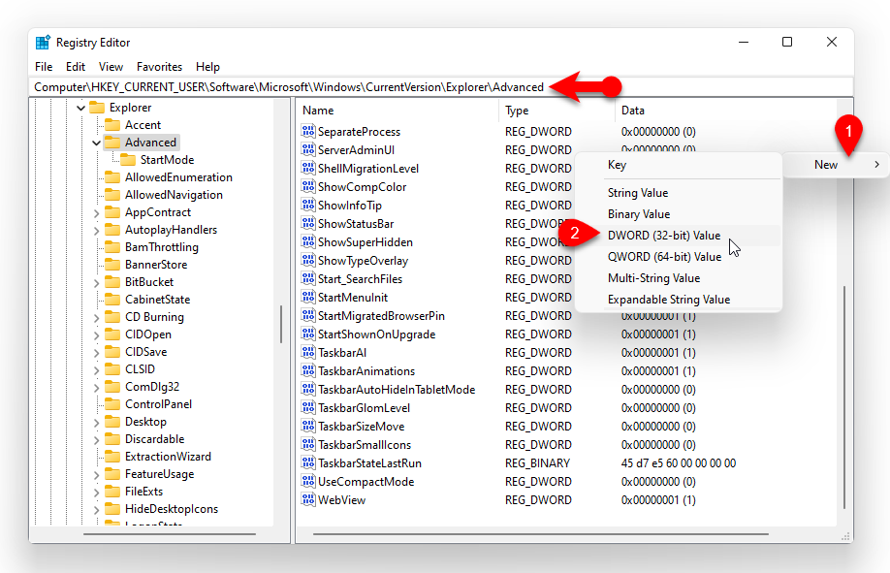
Task: Expand the AppContract key
Action: [97, 213]
